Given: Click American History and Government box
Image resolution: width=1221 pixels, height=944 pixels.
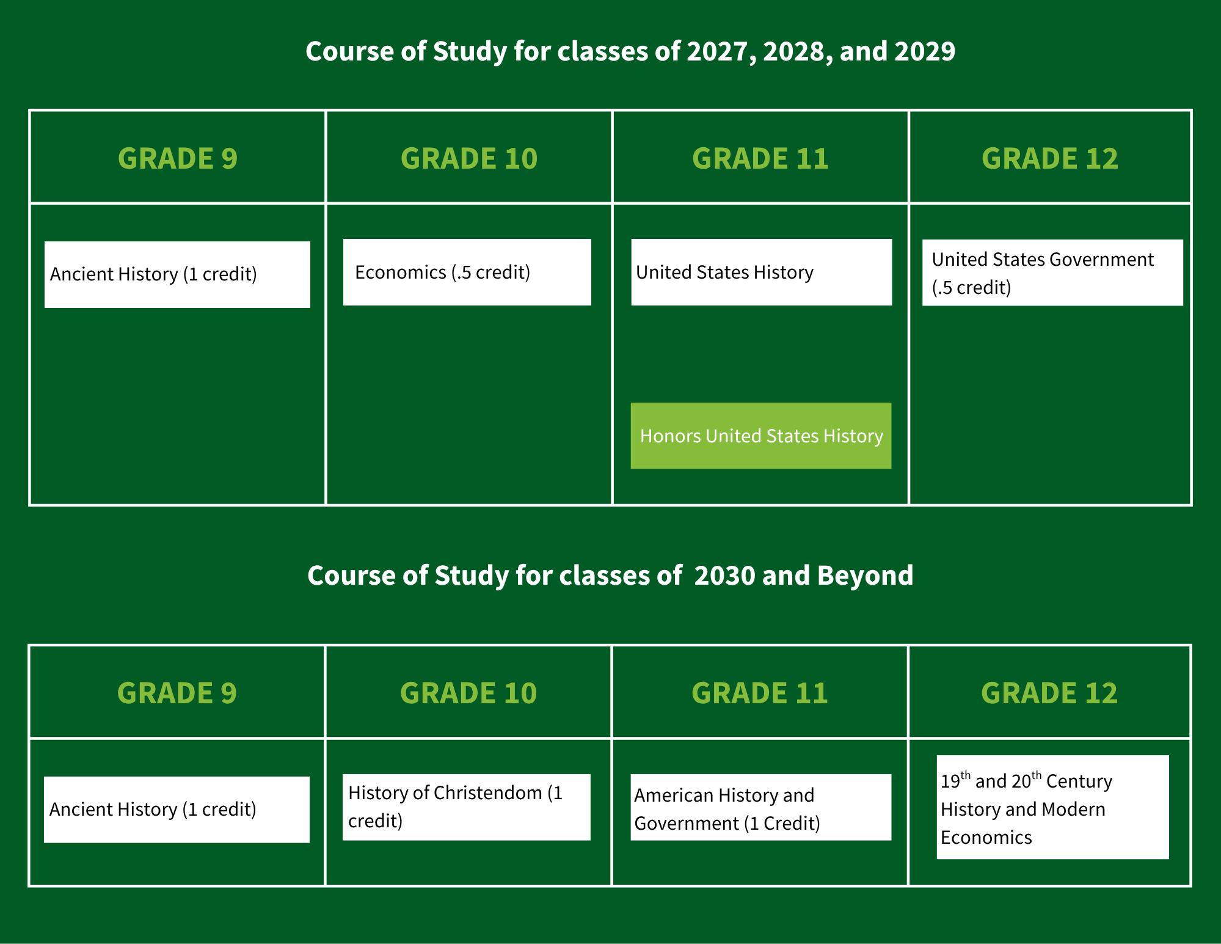Looking at the screenshot, I should tap(761, 807).
